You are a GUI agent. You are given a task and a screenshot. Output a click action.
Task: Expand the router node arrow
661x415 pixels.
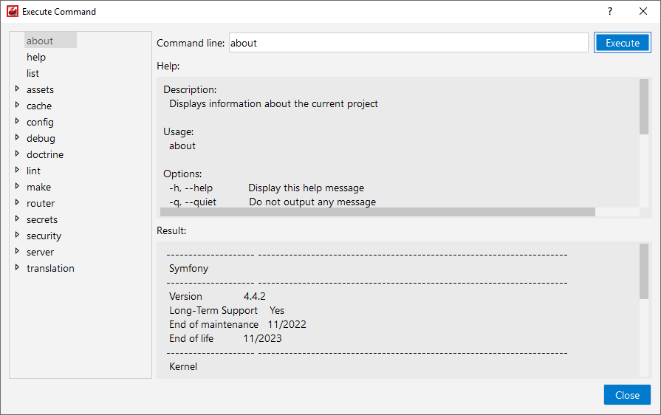(x=17, y=202)
